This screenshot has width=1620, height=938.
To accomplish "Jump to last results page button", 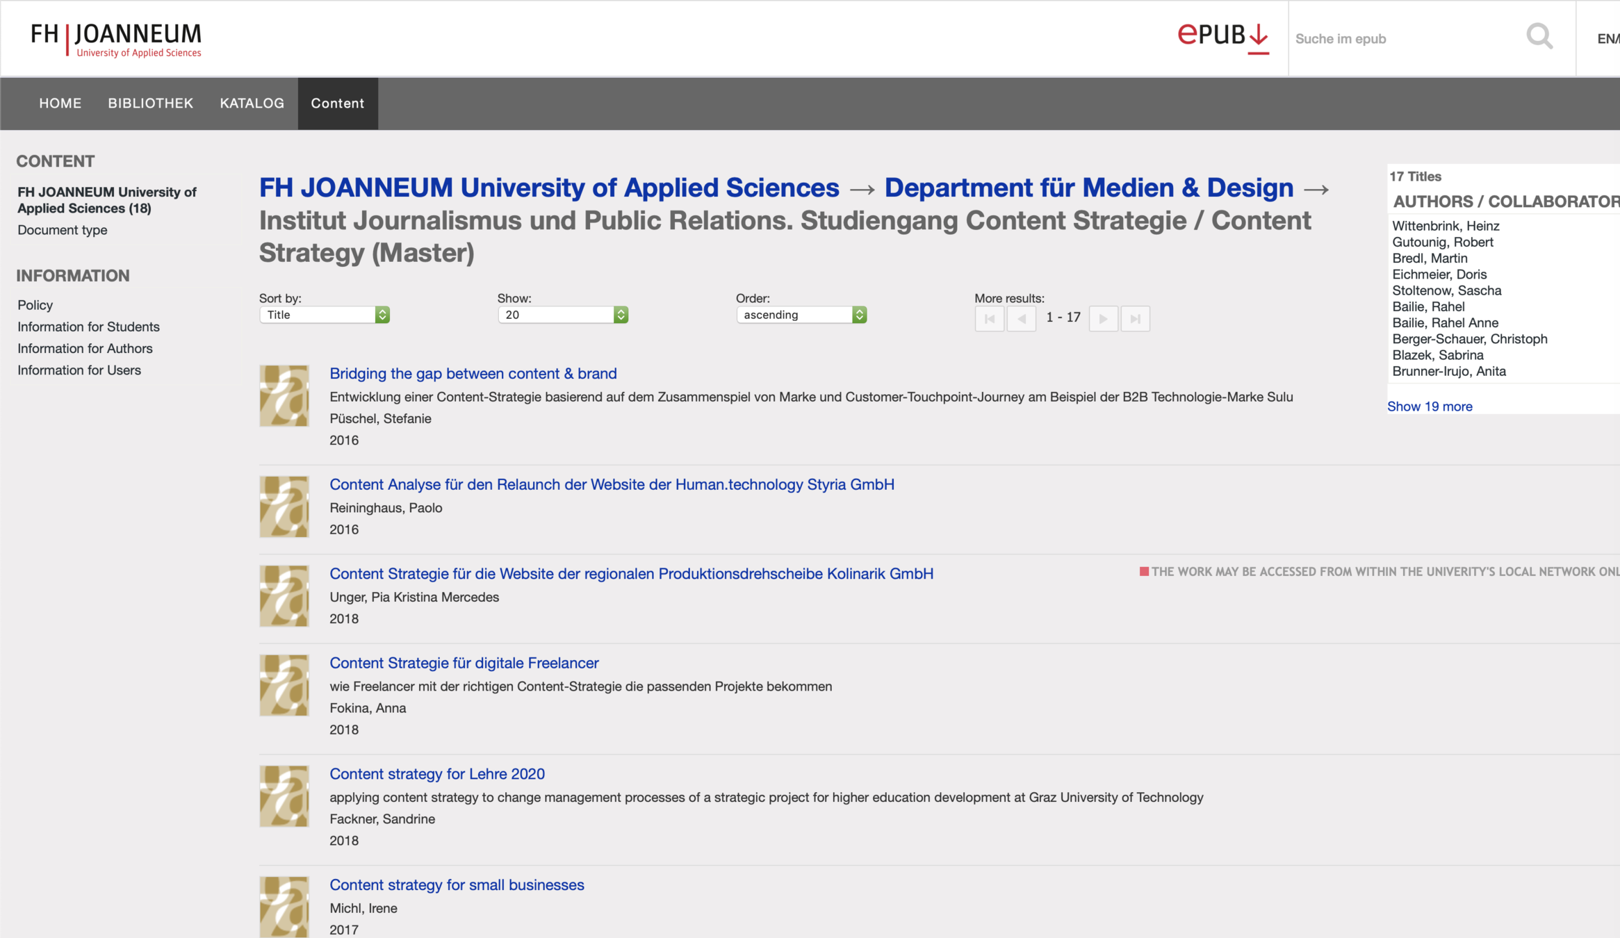I will (1135, 319).
